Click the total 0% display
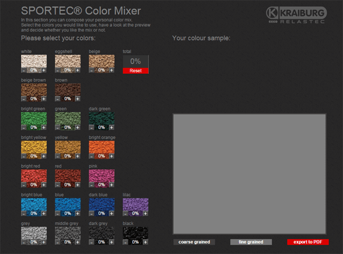Screen dimensions: 343x254 click(135, 61)
